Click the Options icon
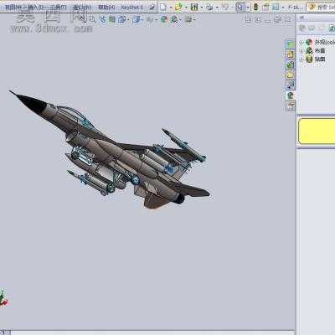This screenshot has width=335, height=335. click(276, 7)
